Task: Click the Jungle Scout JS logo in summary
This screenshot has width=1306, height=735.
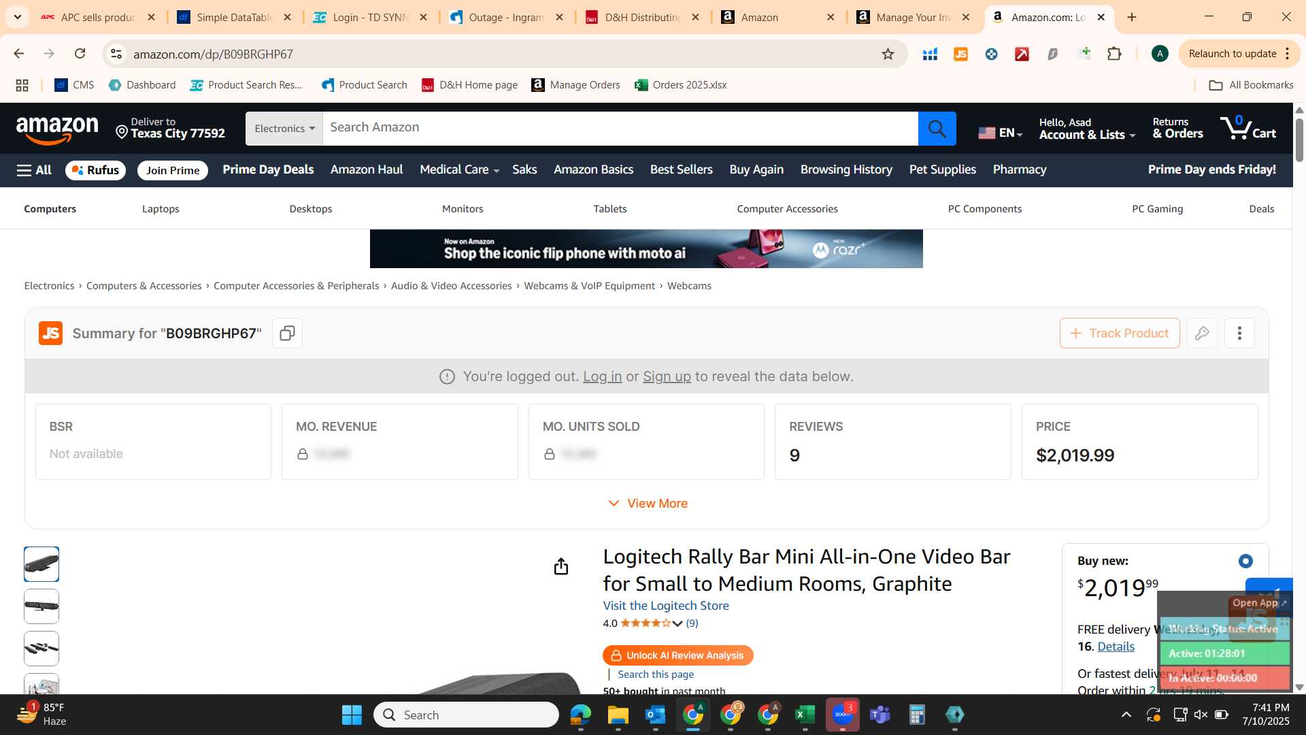Action: click(50, 333)
